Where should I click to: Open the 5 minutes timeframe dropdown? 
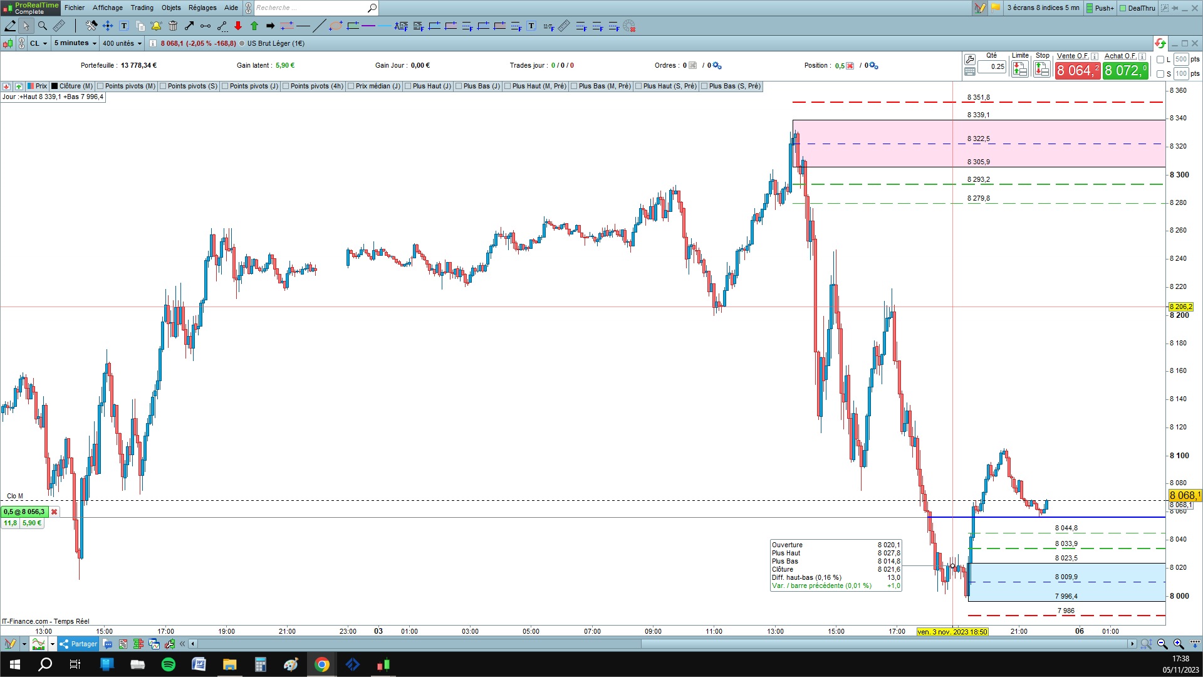pos(75,43)
